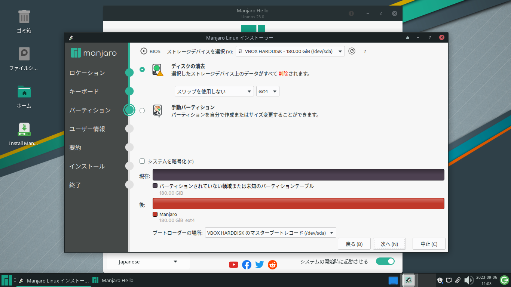Click the installer window title bar pen icon
This screenshot has width=511, height=287.
coord(71,38)
